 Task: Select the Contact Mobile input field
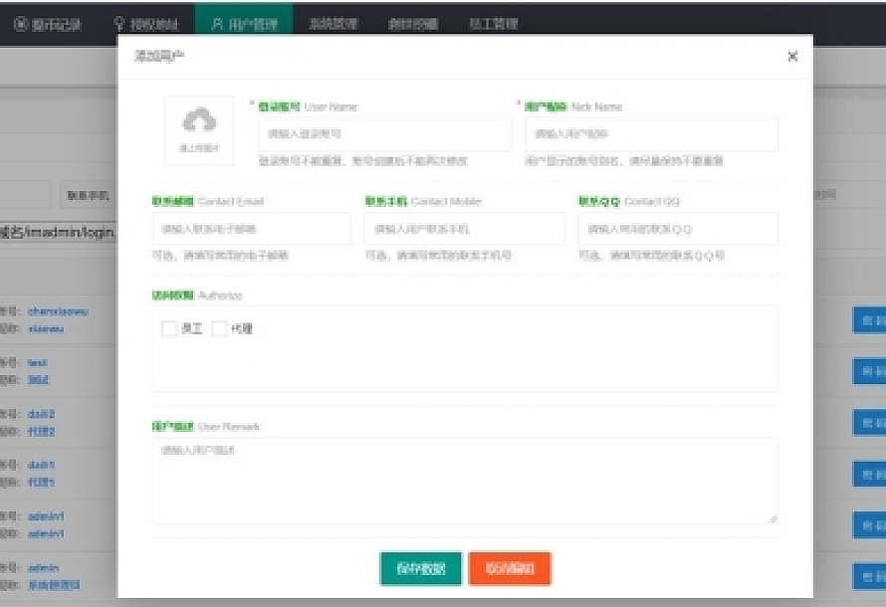point(465,229)
